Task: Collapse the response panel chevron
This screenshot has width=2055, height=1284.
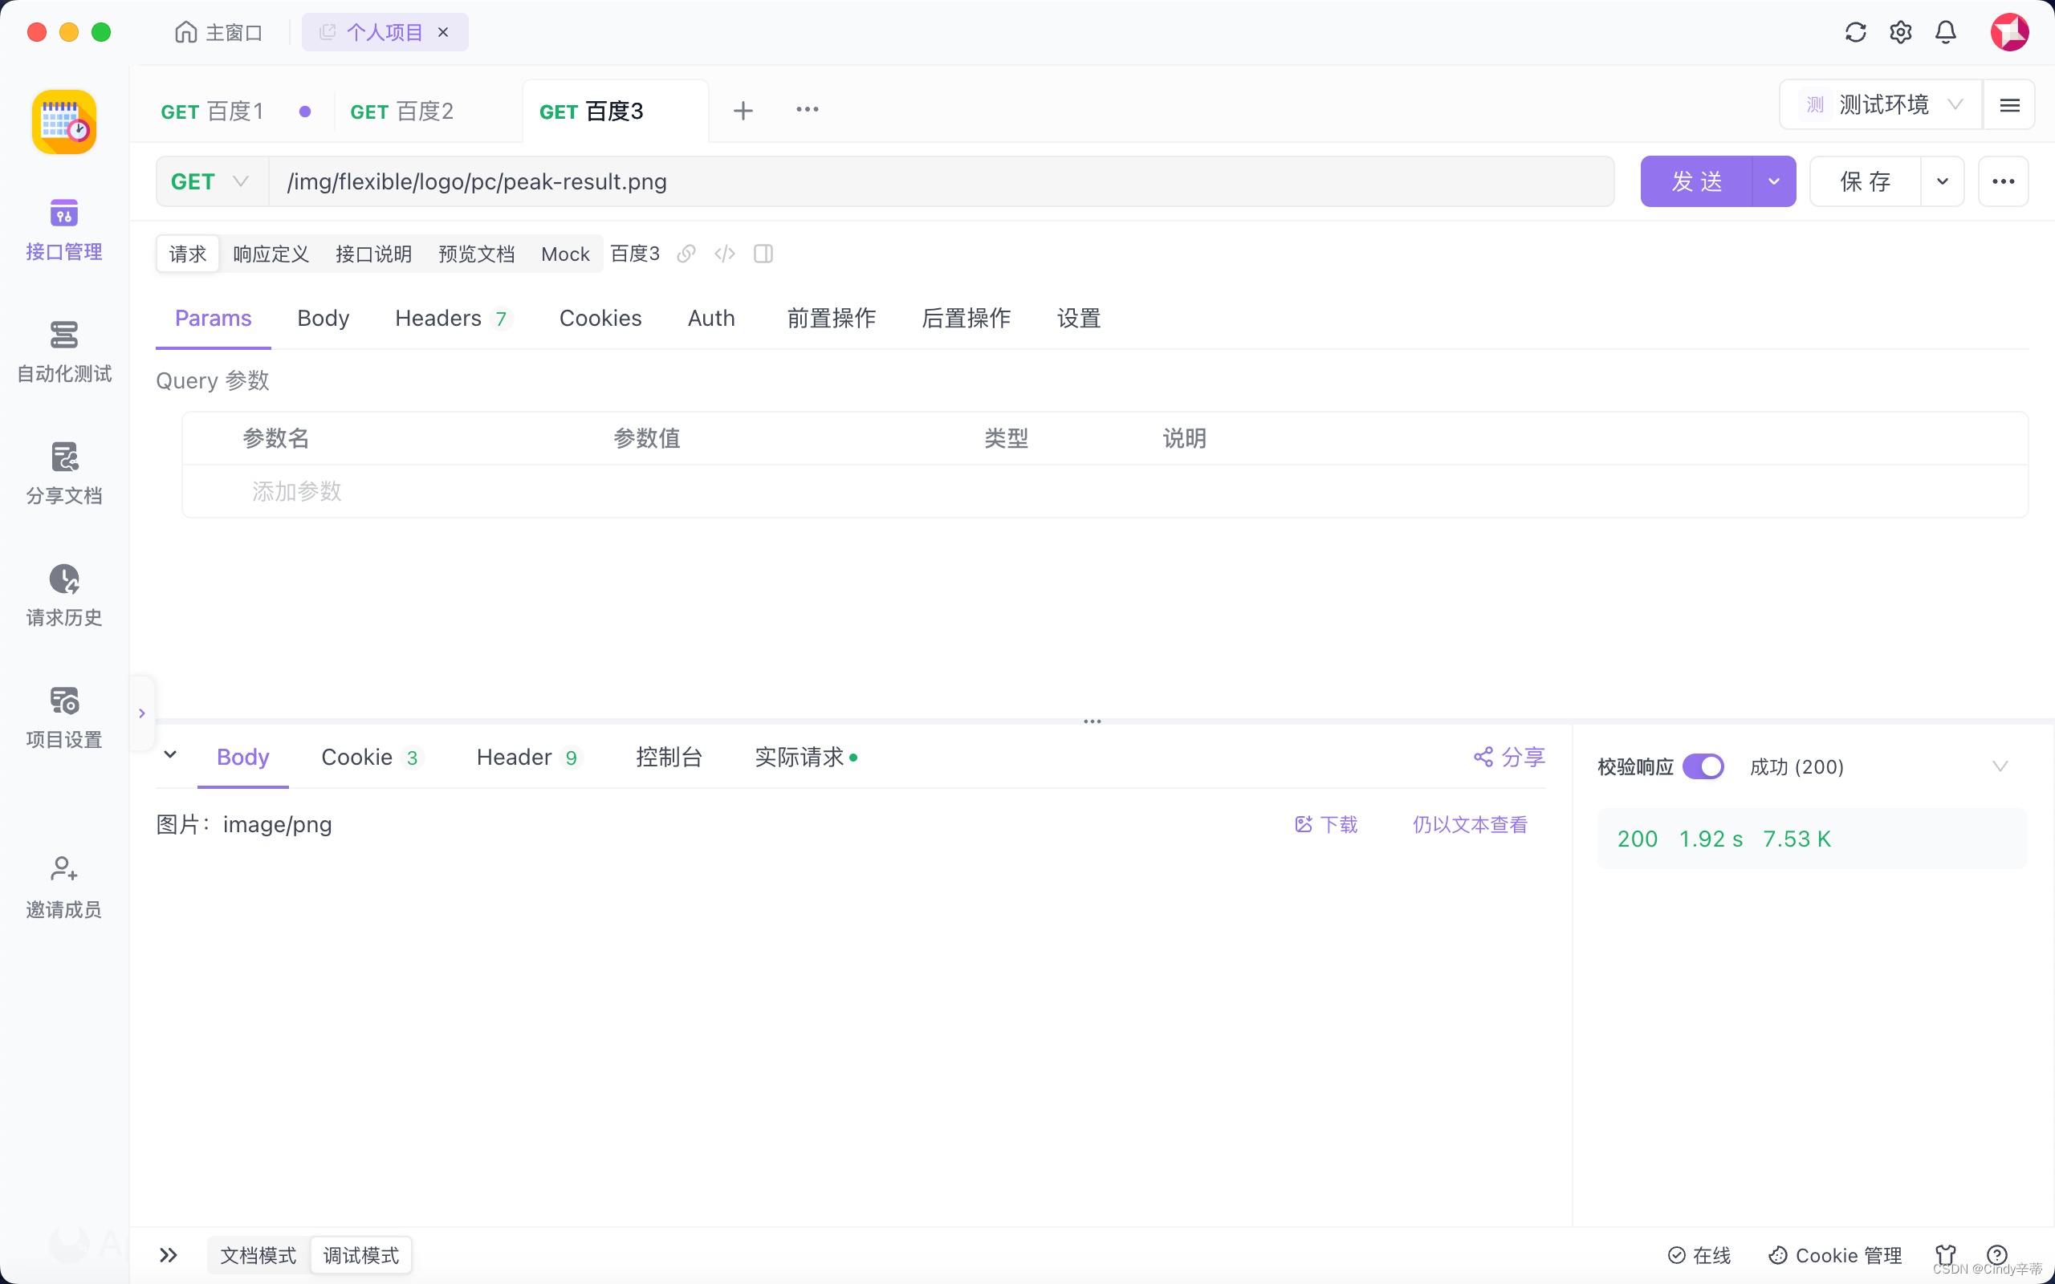Action: tap(170, 754)
